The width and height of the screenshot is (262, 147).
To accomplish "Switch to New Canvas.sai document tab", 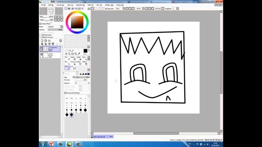I will point(102,137).
